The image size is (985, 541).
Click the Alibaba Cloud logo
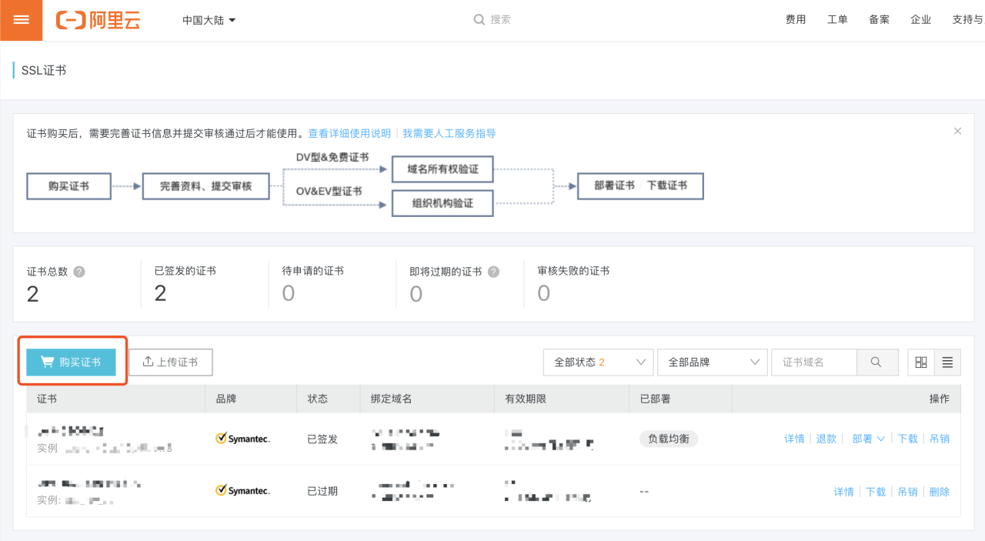[x=98, y=20]
